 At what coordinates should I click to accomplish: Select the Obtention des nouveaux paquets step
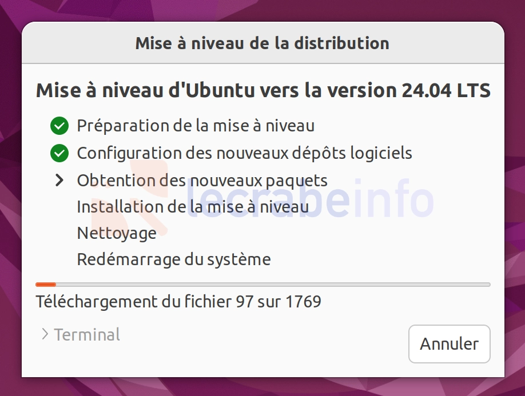[x=202, y=181]
